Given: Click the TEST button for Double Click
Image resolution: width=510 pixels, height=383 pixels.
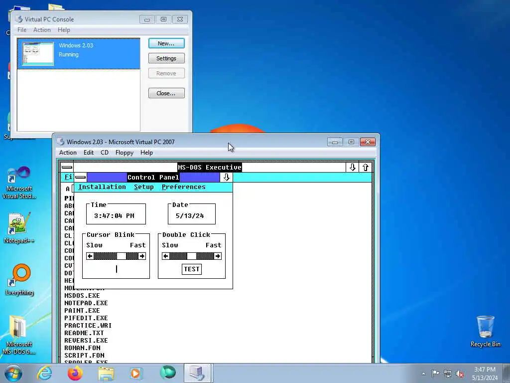Looking at the screenshot, I should click(x=192, y=269).
